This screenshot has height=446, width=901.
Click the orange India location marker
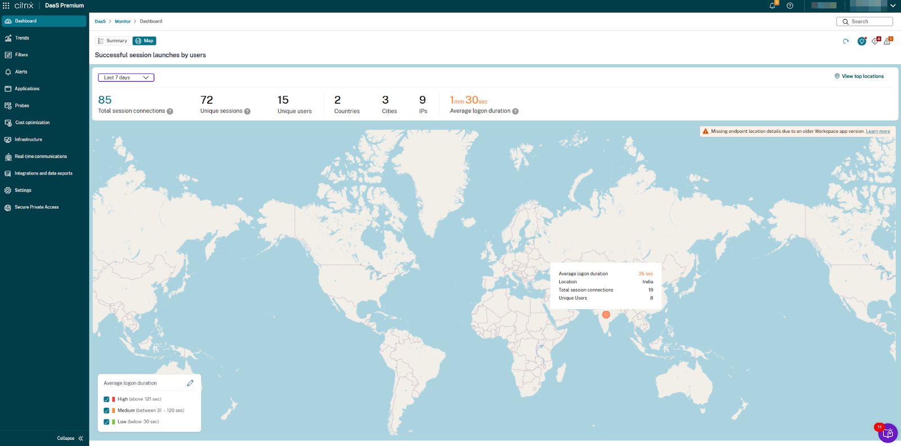click(606, 315)
